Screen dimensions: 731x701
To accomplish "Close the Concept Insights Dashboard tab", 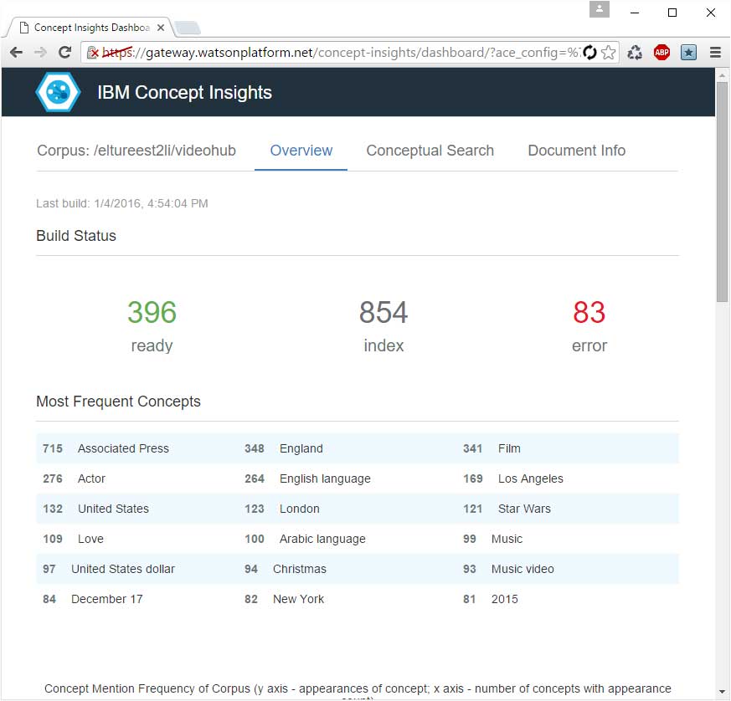I will tap(161, 28).
